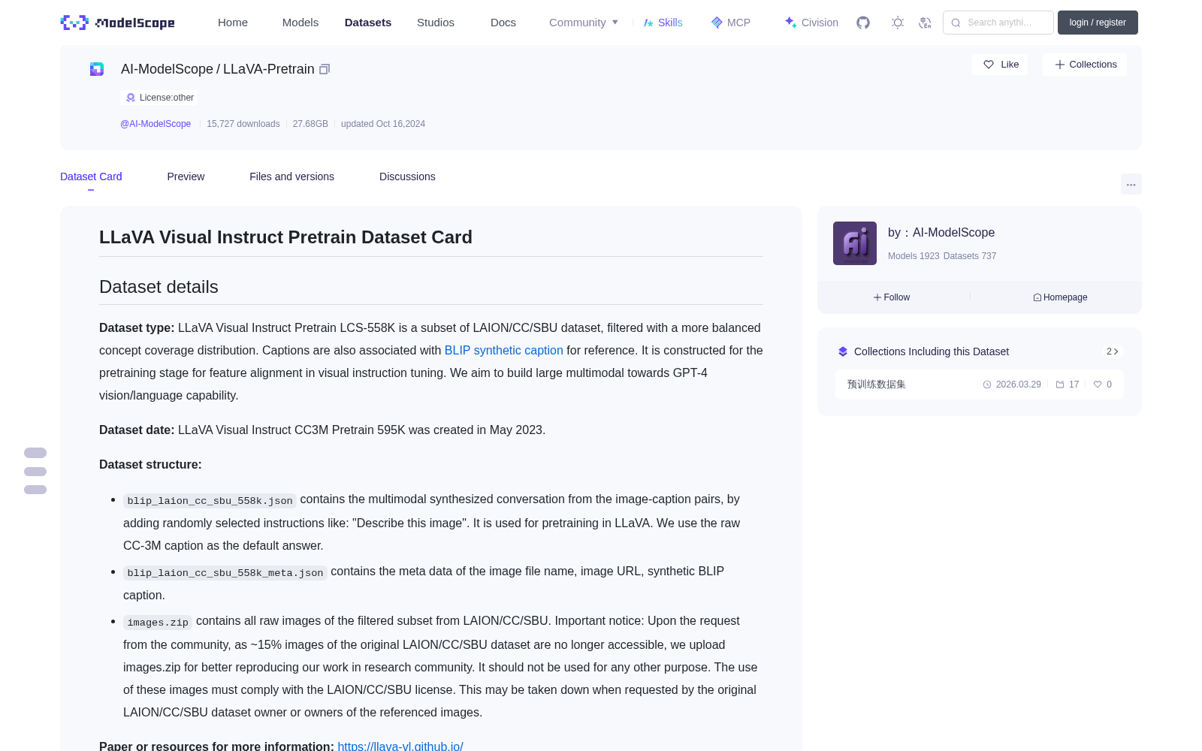Click the login / register button
The height and width of the screenshot is (751, 1202).
[x=1098, y=23]
